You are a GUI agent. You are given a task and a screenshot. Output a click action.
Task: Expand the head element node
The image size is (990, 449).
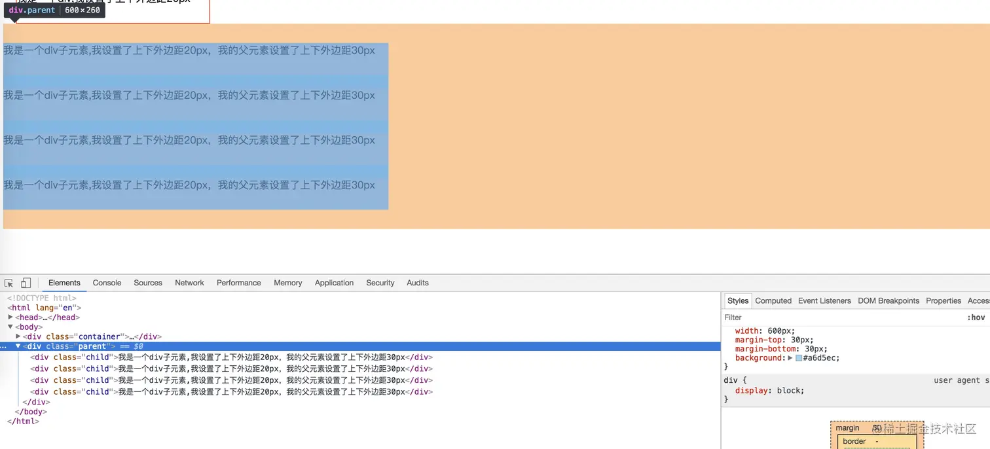[x=10, y=317]
